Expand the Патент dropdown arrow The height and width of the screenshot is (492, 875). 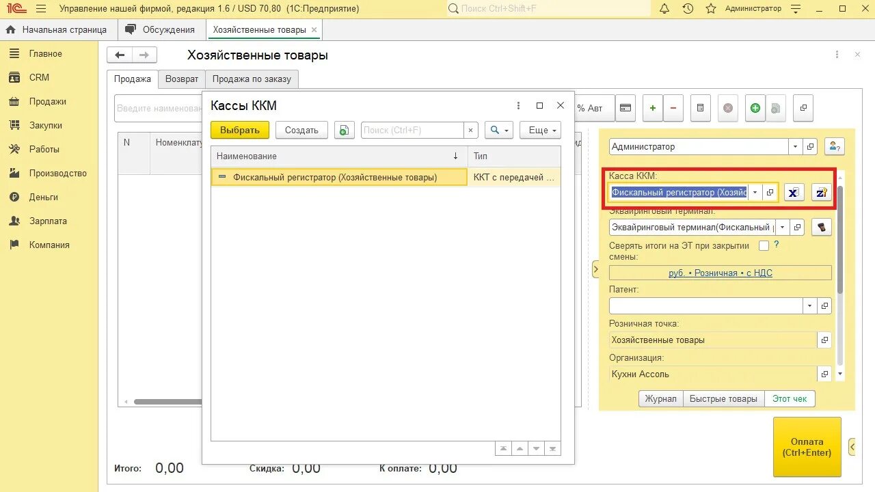point(811,305)
